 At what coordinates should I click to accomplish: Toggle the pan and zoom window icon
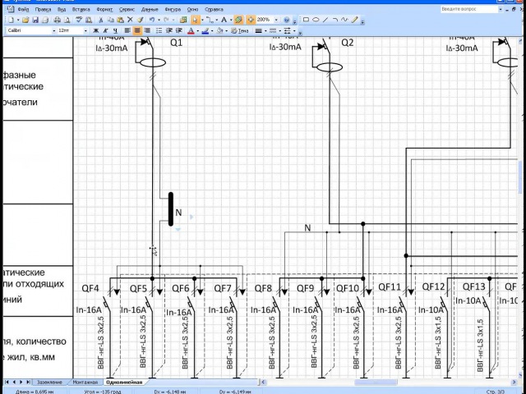click(x=251, y=20)
